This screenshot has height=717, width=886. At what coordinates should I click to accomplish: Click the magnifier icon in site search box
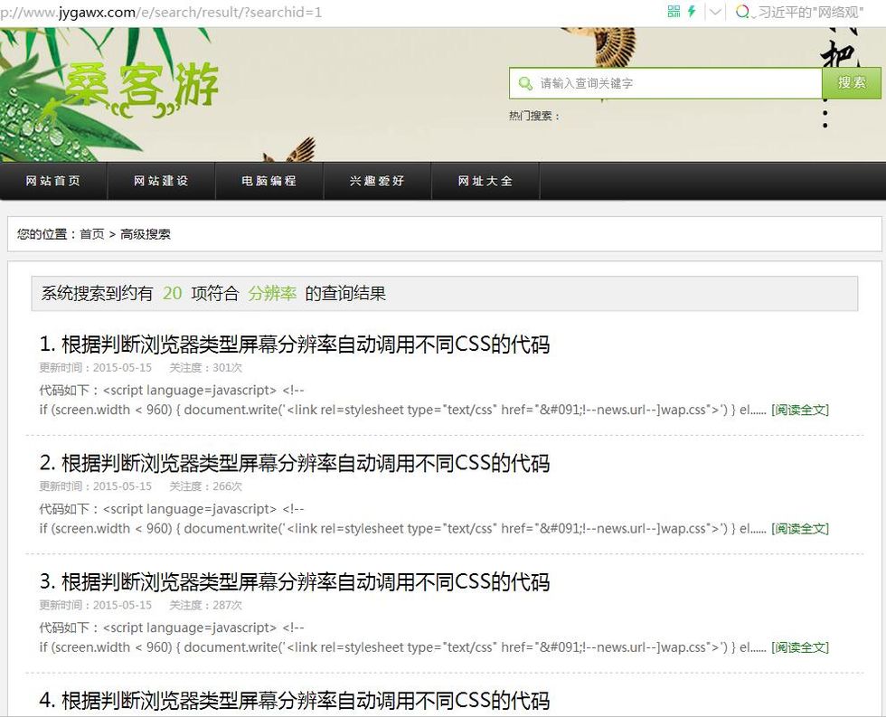(x=525, y=83)
